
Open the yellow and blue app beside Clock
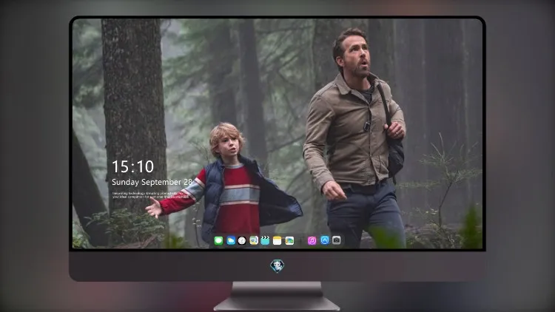coord(254,240)
